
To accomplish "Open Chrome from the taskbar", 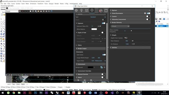I will pos(14,93).
